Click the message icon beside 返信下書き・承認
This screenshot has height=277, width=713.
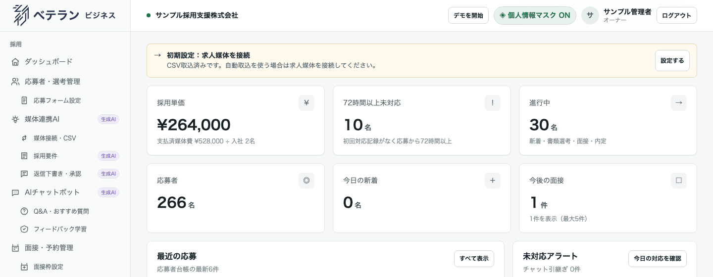(24, 174)
